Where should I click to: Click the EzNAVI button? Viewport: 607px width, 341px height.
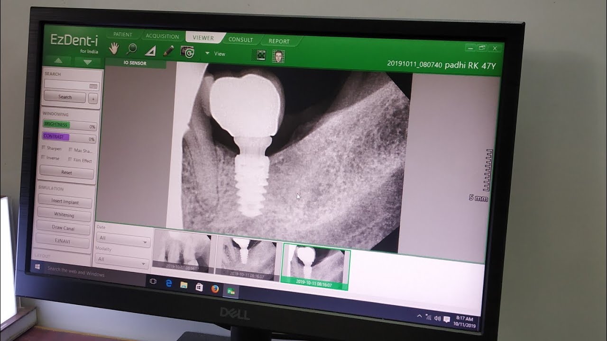pos(63,241)
